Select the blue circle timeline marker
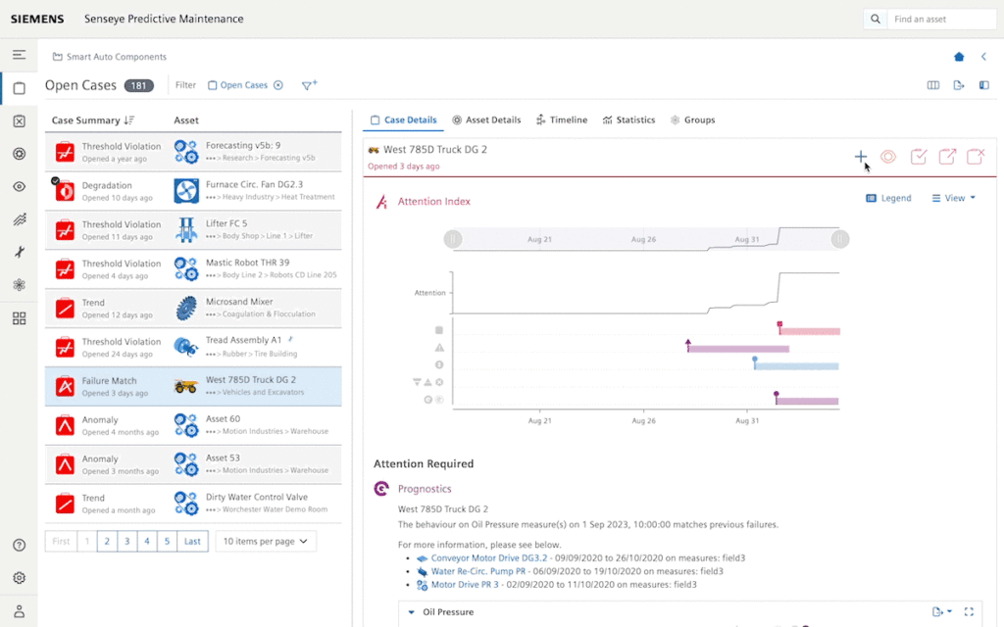This screenshot has width=1004, height=627. (x=755, y=360)
